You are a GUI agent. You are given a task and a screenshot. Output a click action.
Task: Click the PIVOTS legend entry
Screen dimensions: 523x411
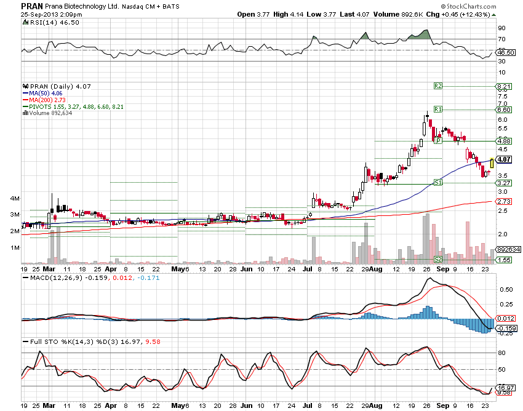pos(73,107)
